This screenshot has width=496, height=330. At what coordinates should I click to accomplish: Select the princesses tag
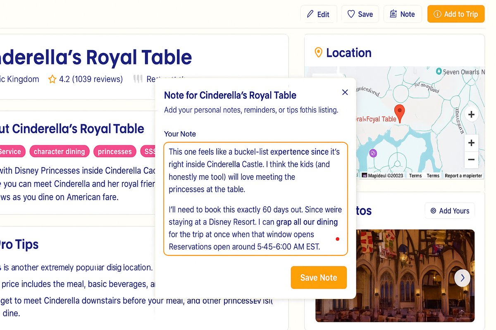click(115, 151)
